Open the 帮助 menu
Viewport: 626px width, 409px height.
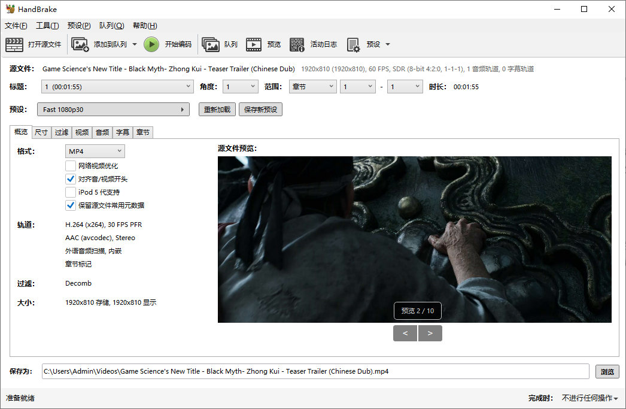point(144,25)
